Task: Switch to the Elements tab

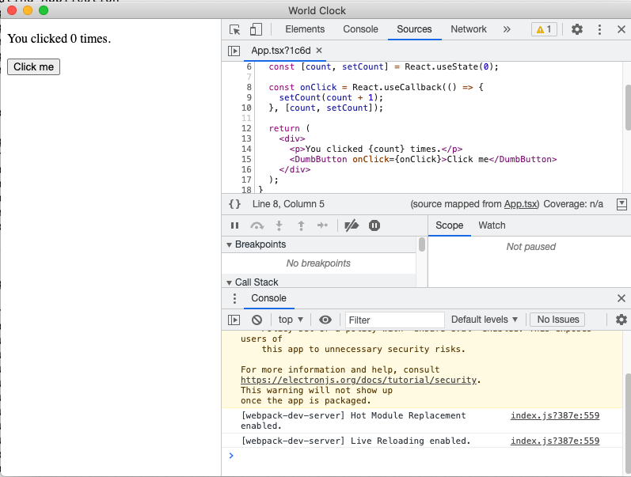Action: [305, 29]
